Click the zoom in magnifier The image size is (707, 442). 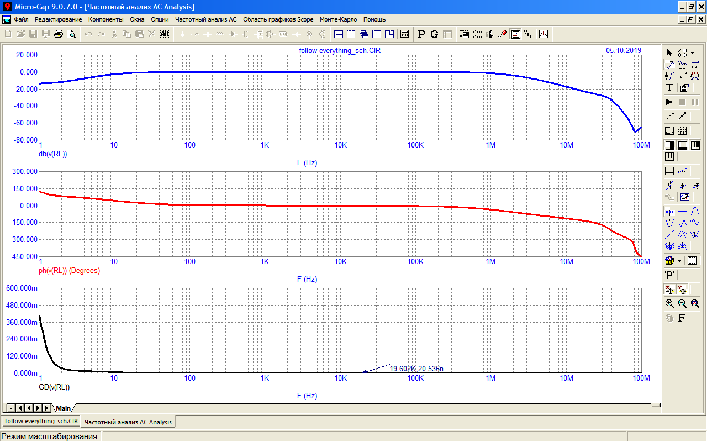669,303
